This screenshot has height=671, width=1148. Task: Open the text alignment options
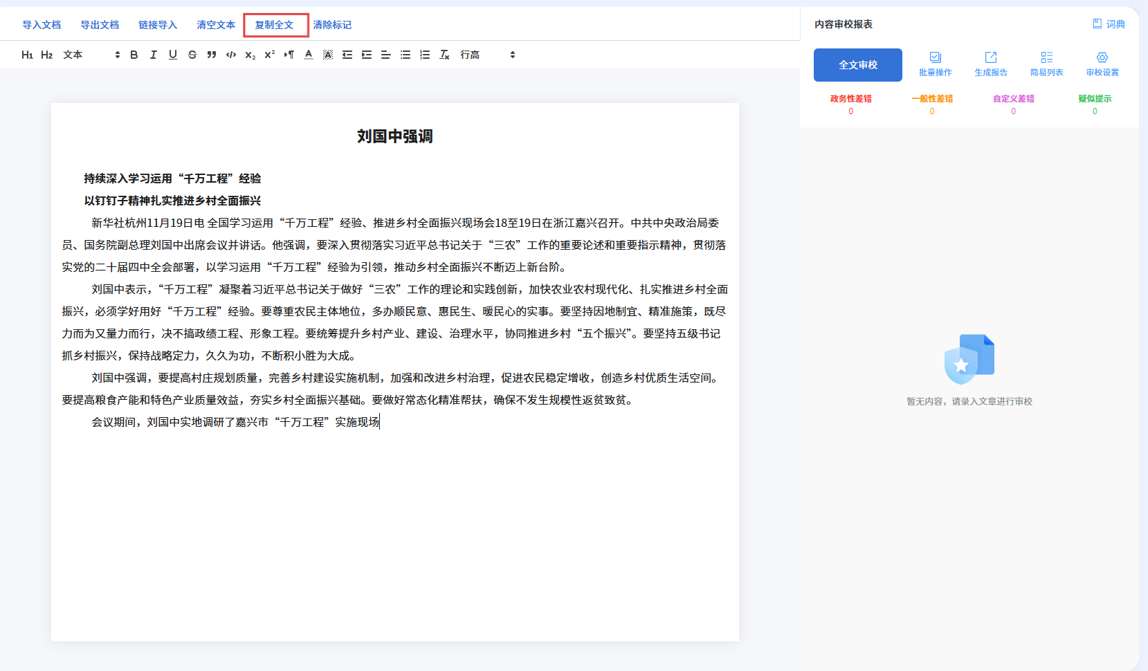tap(386, 55)
